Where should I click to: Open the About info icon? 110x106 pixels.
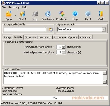click(88, 14)
